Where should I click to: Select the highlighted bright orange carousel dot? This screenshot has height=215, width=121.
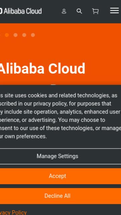tap(7, 35)
